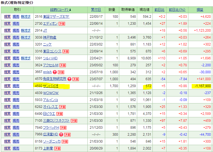Click the red alert icon beside 広済堂HD
Viewport: 213px width, 152px height.
(61, 135)
